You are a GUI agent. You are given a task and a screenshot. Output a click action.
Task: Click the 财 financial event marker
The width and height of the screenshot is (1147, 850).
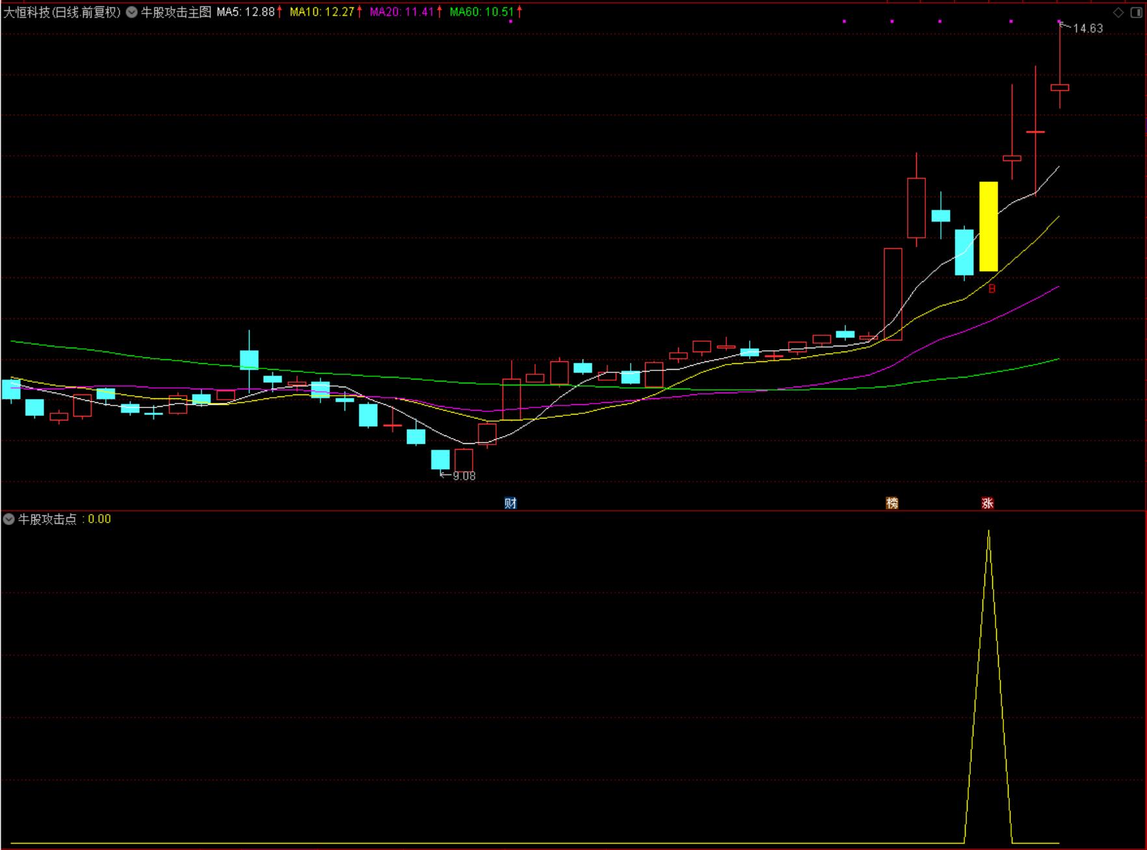pos(510,503)
